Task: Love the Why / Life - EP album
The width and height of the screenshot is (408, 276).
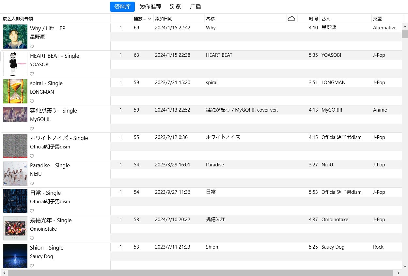Action: (32, 46)
